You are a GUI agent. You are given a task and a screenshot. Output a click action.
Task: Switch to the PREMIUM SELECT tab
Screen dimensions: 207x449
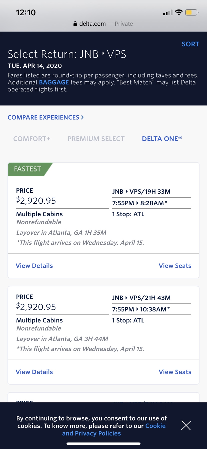96,139
